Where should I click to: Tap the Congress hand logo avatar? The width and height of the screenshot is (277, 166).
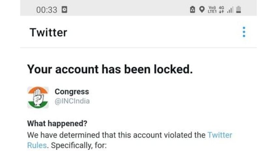point(38,97)
